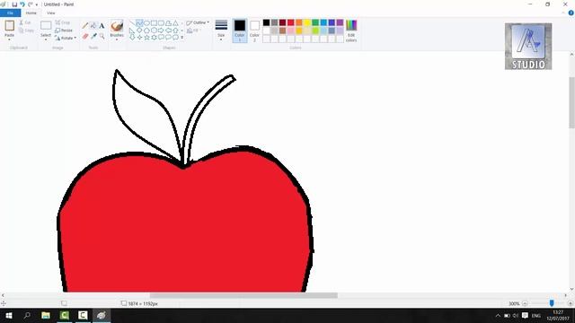
Task: Choose the purple color swatch
Action: click(x=340, y=22)
